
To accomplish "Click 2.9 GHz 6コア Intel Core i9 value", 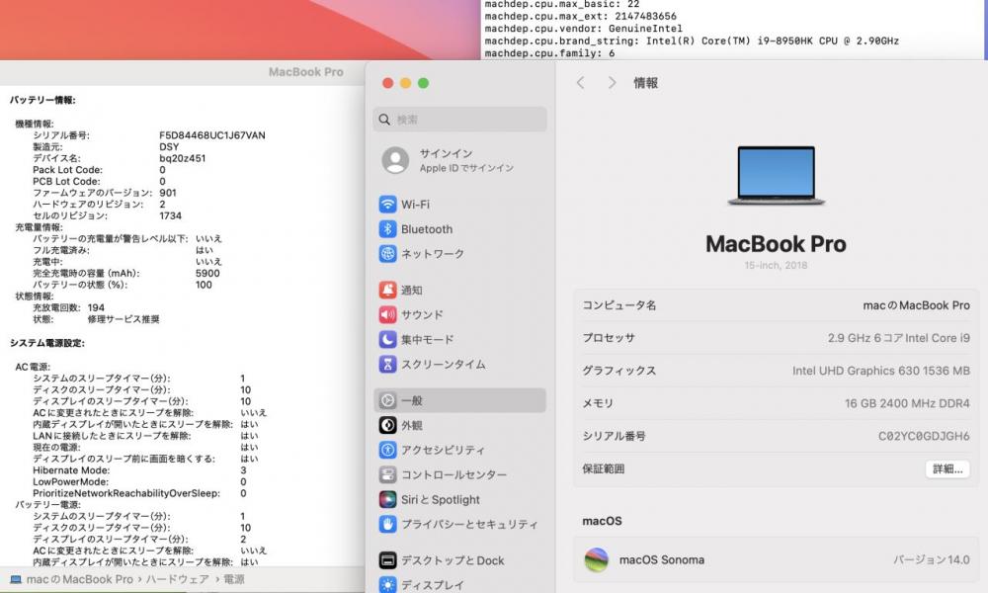I will (x=898, y=338).
